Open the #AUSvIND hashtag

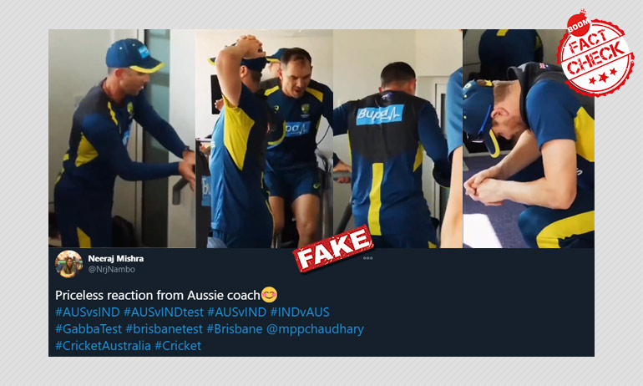[x=237, y=312]
